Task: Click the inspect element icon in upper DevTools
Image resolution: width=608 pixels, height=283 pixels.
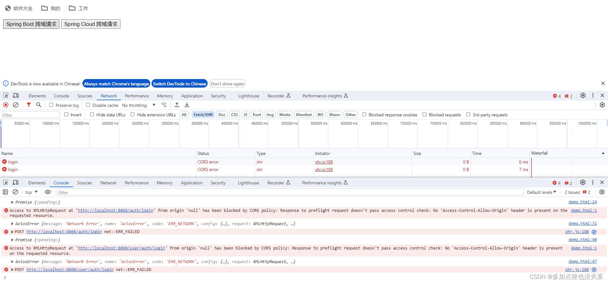Action: (x=6, y=95)
